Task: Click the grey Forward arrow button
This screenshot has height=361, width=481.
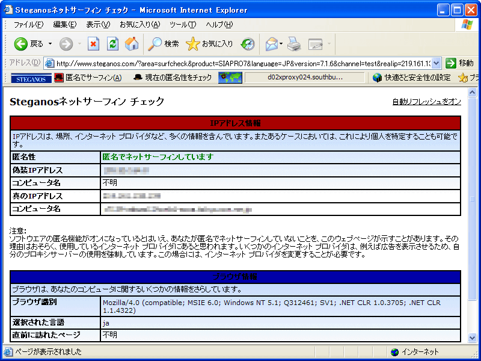Action: click(66, 44)
